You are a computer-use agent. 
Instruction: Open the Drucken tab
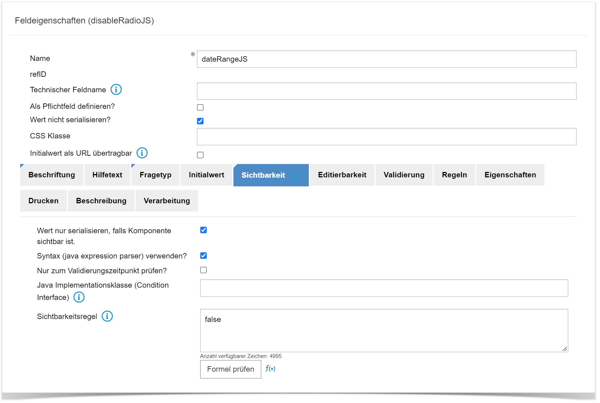[43, 201]
